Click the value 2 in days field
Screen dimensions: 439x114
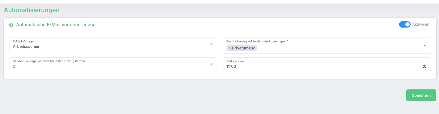(x=14, y=66)
